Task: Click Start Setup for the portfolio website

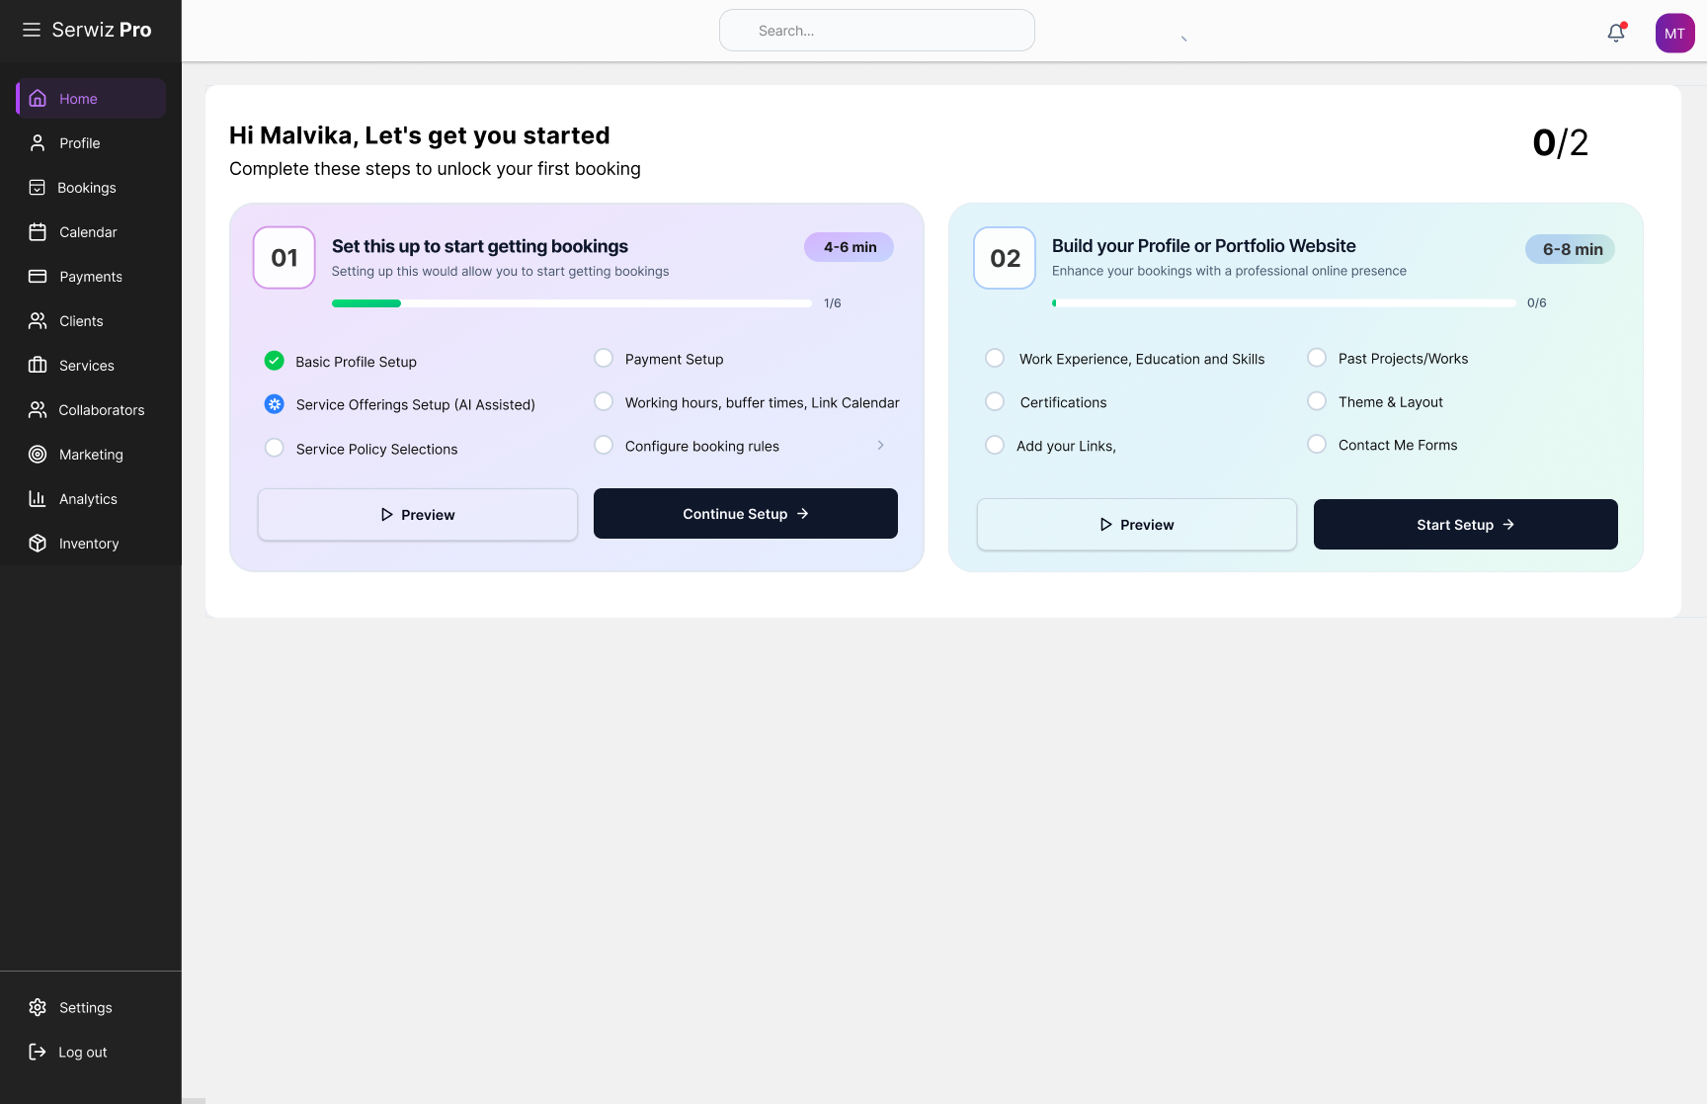Action: (1465, 524)
